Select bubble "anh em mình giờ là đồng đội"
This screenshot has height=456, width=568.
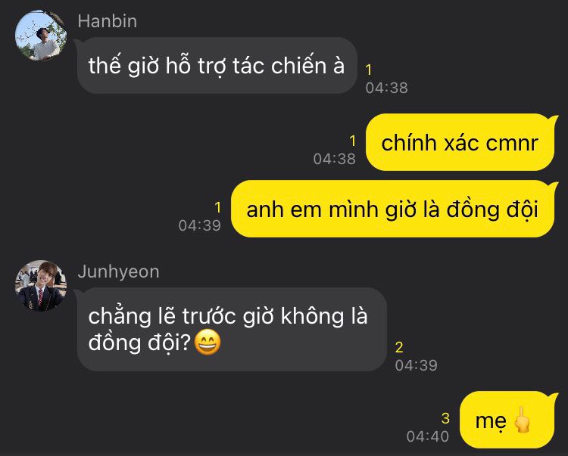click(392, 209)
